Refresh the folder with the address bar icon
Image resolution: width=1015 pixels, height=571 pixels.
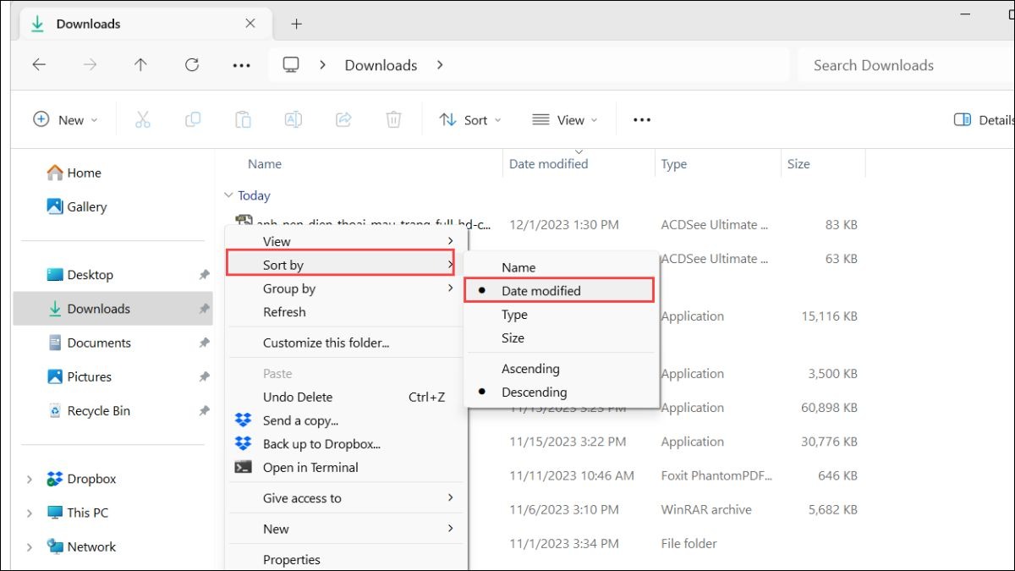coord(192,65)
